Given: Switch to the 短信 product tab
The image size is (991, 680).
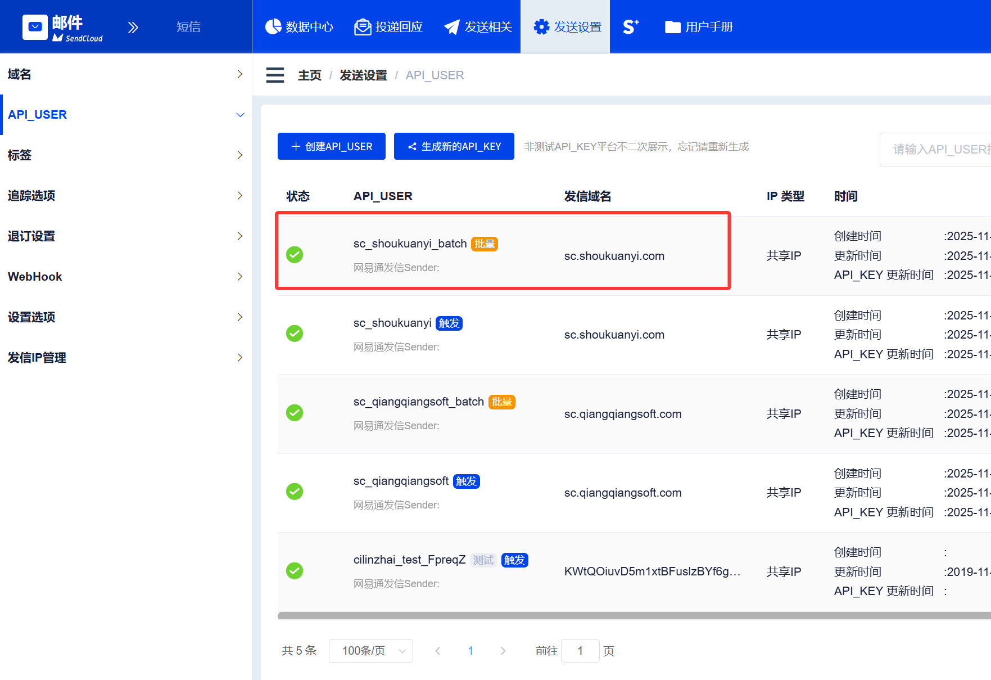Looking at the screenshot, I should (x=188, y=27).
